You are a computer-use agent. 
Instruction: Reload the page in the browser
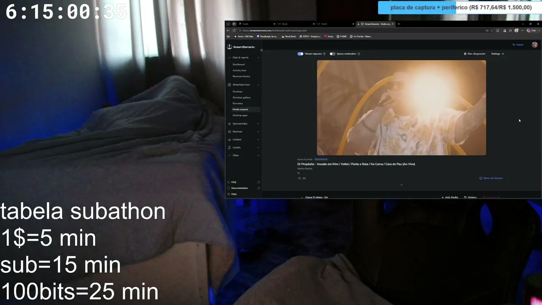pyautogui.click(x=234, y=30)
